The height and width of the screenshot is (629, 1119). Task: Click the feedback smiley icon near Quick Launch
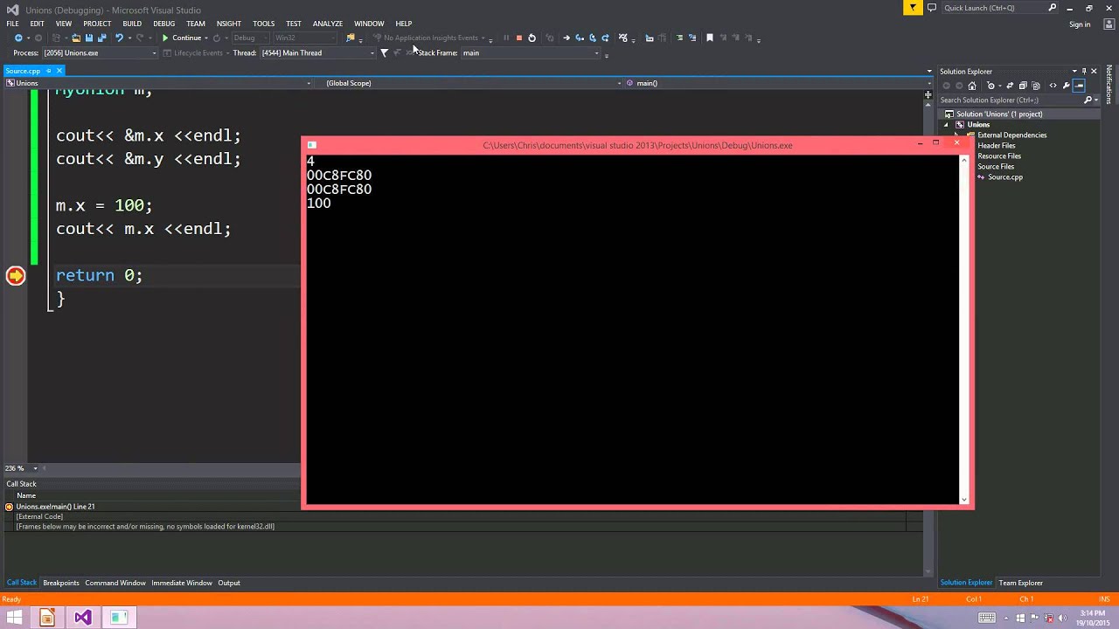[x=931, y=8]
